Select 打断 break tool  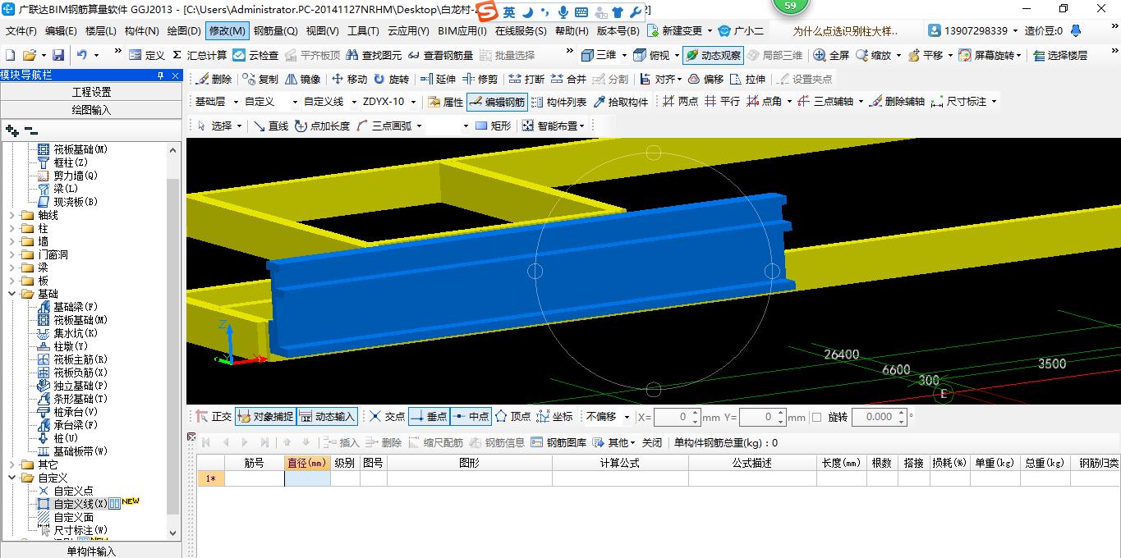[x=526, y=80]
